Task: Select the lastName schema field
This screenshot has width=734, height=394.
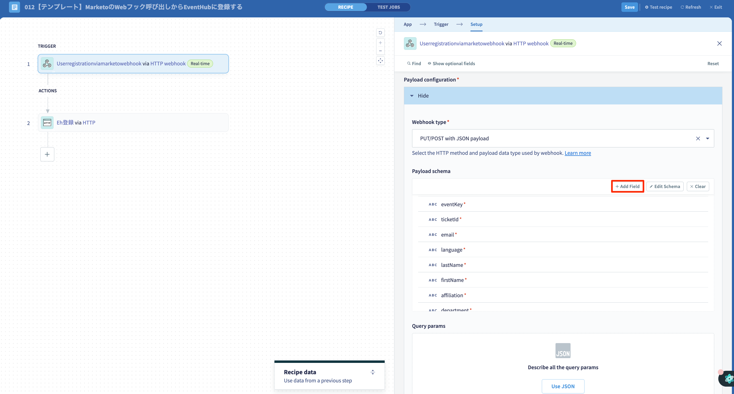Action: click(x=563, y=265)
